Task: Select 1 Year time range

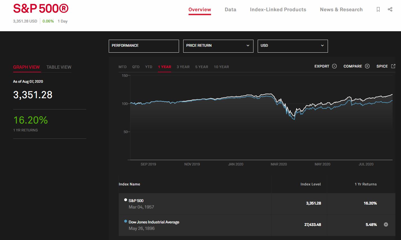Action: coord(164,67)
